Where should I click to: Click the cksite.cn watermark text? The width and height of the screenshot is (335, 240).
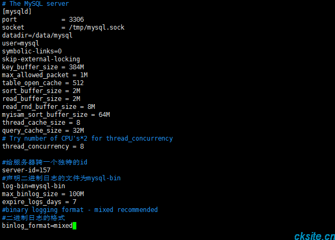coord(314,236)
